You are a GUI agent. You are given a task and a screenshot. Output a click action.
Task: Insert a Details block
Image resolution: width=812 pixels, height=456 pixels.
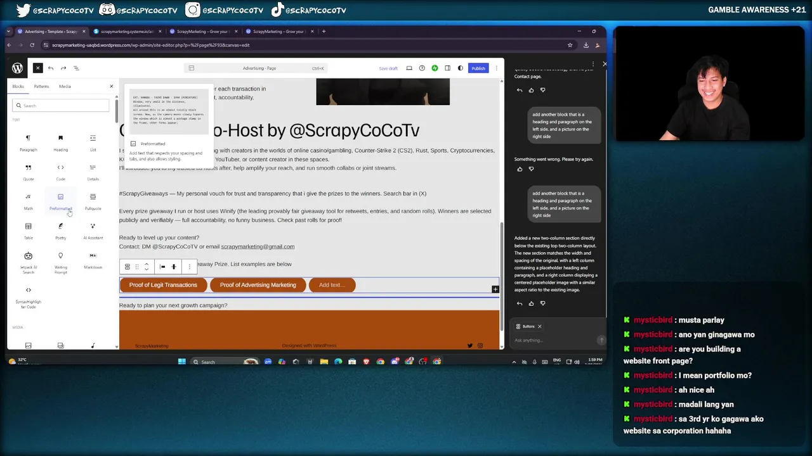93,172
